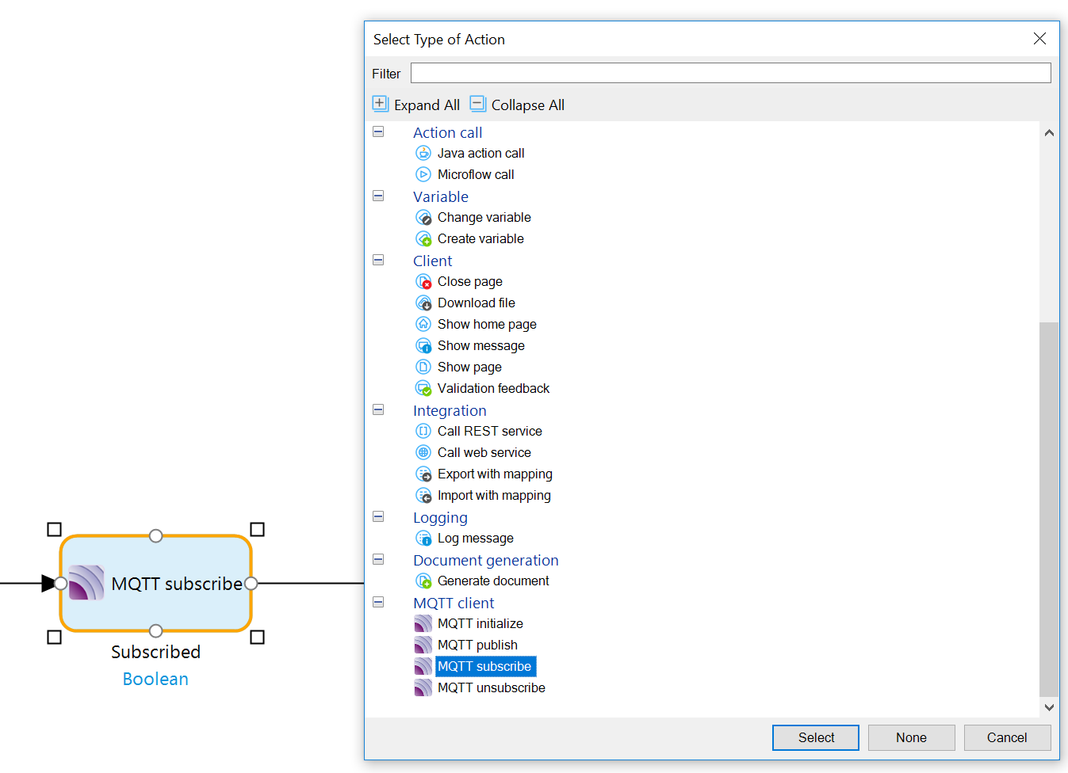
Task: Click the Show message icon
Action: click(x=424, y=345)
